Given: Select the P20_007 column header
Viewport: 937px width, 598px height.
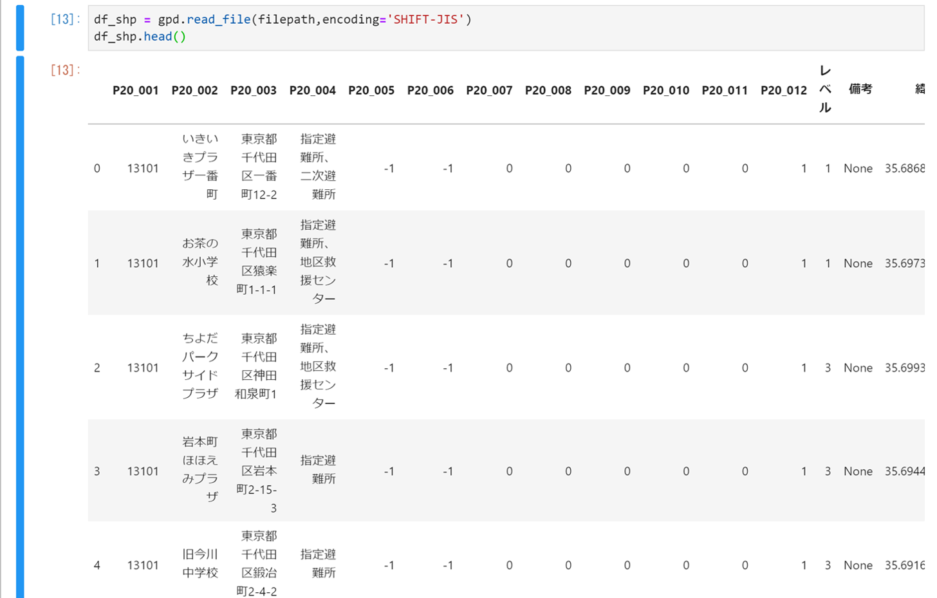Looking at the screenshot, I should [x=489, y=91].
